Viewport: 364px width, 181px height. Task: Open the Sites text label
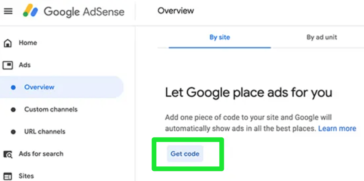tap(26, 176)
